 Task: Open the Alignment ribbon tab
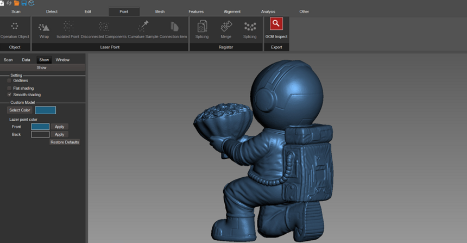coord(232,11)
